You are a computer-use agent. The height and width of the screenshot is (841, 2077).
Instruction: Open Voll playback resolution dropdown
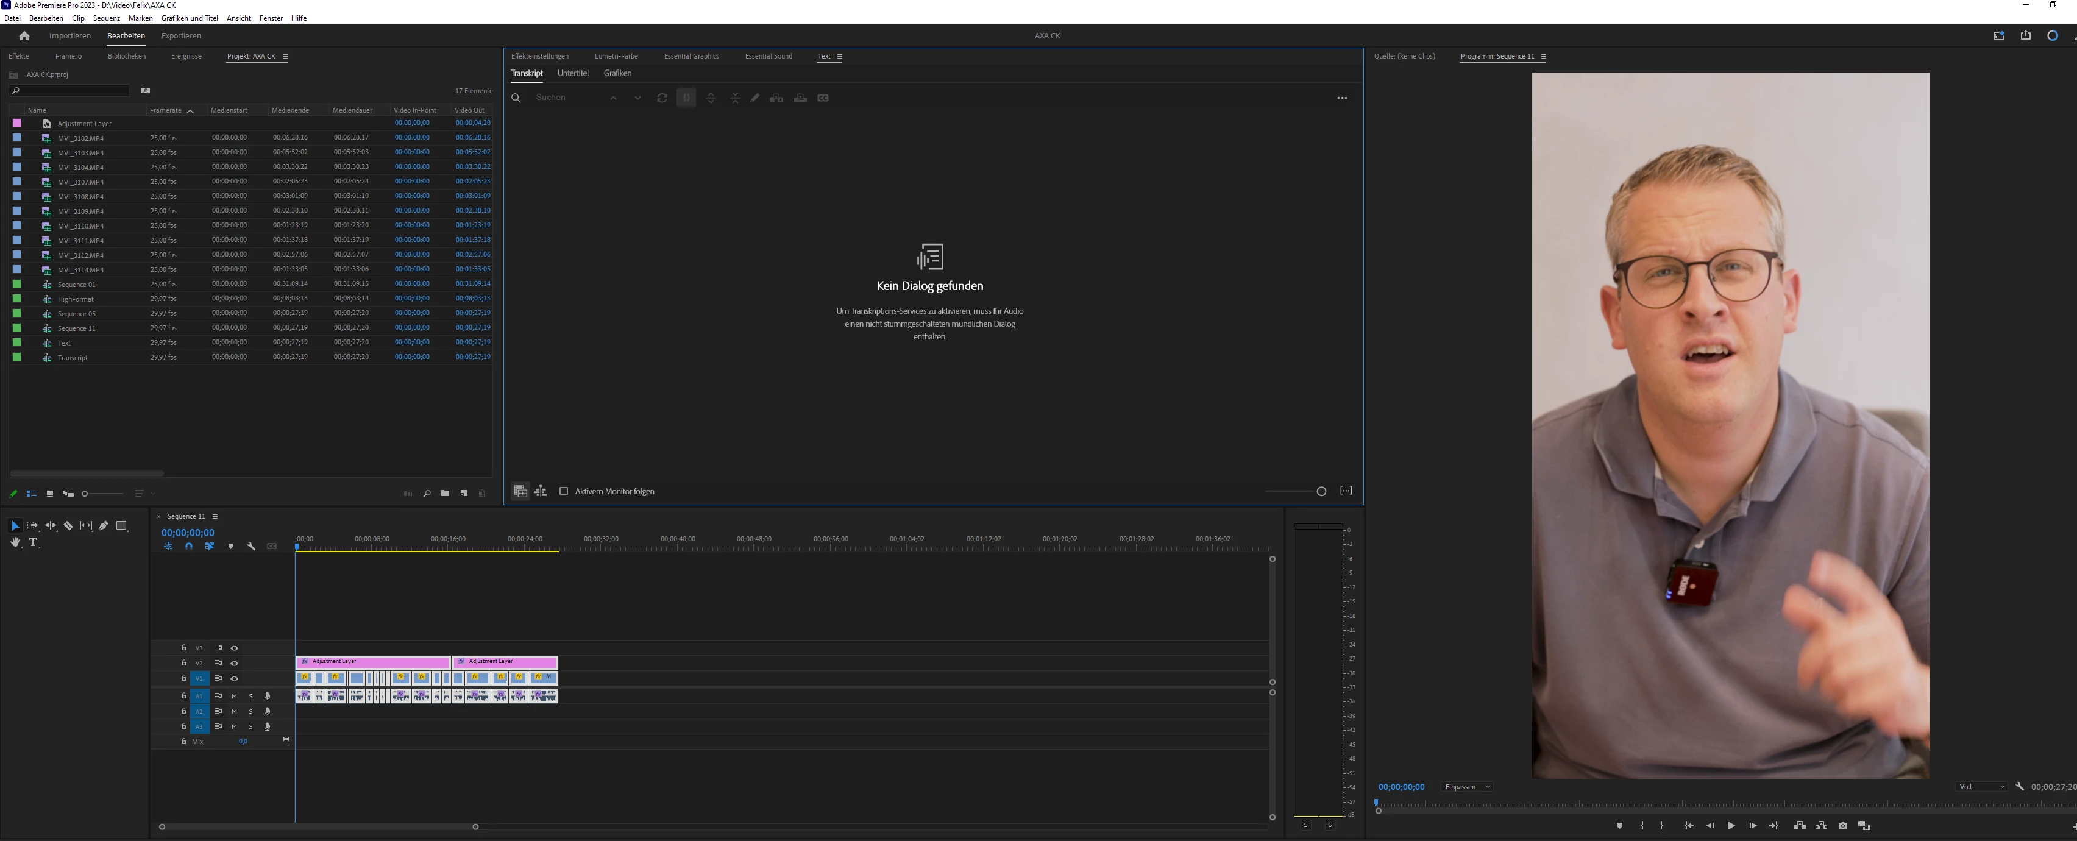coord(1981,787)
